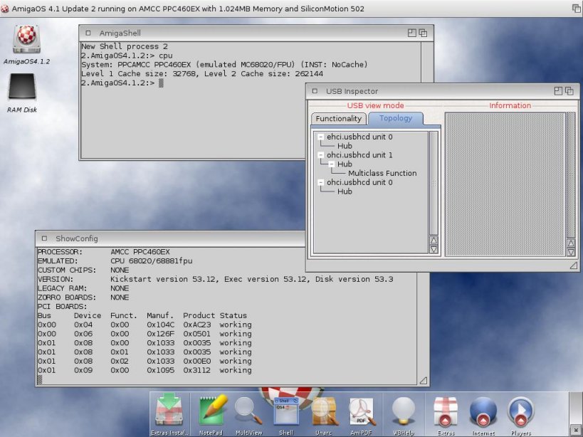Click the USB tree scroll-down arrow

pos(434,250)
